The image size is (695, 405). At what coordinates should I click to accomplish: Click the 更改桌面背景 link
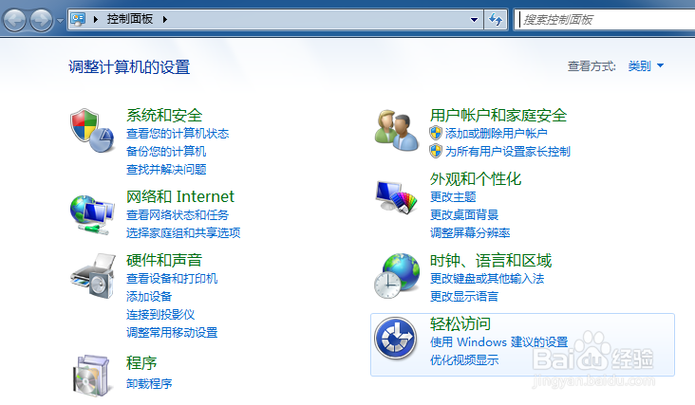pyautogui.click(x=464, y=215)
